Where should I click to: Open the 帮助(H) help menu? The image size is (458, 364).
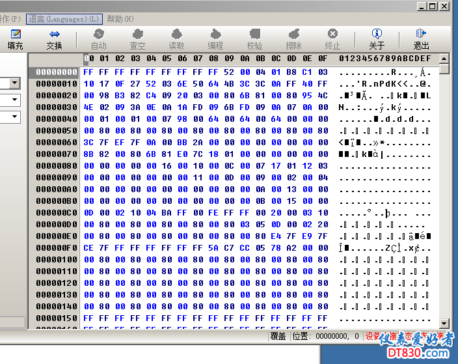[x=120, y=20]
